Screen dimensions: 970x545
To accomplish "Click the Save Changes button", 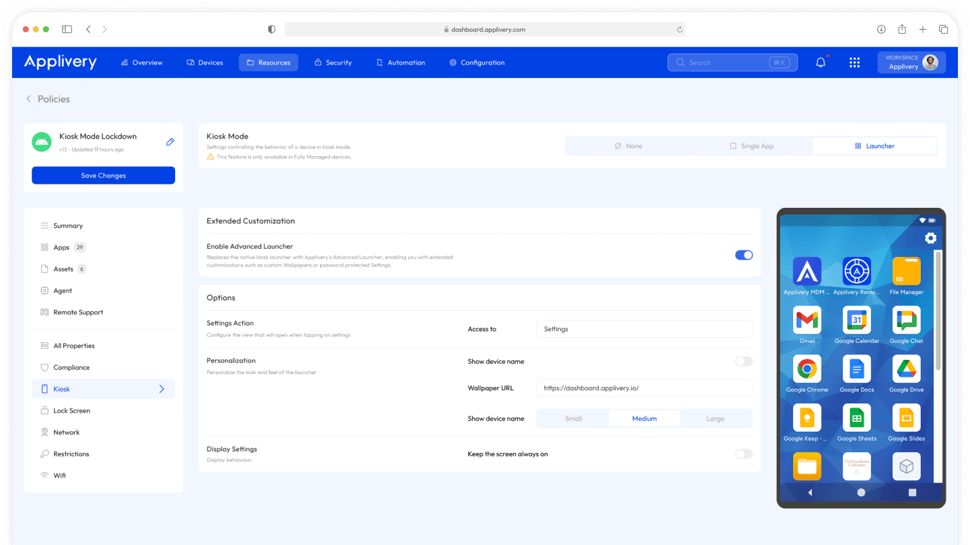I will pyautogui.click(x=103, y=176).
